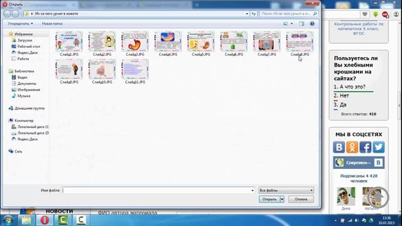Select the Слайд3.JPG stomach slide
Screen dimensions: 402x226
coord(135,41)
